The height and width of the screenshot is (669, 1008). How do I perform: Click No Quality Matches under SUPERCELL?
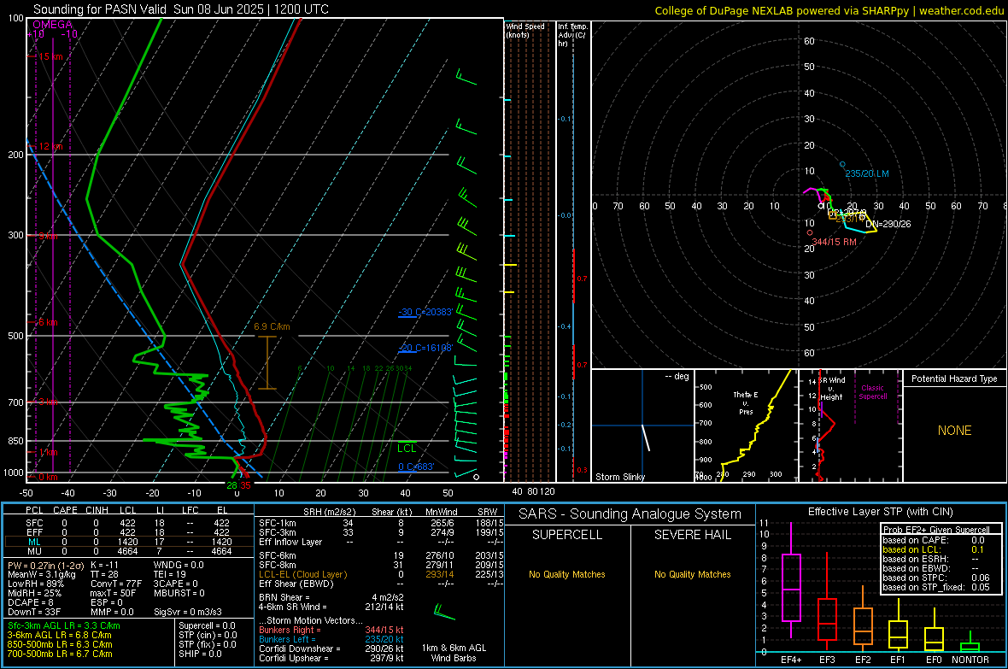pos(567,574)
